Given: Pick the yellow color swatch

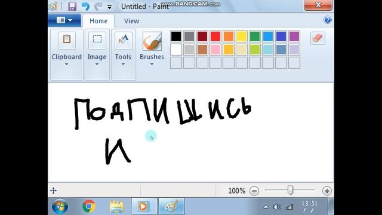Looking at the screenshot, I should [x=242, y=36].
